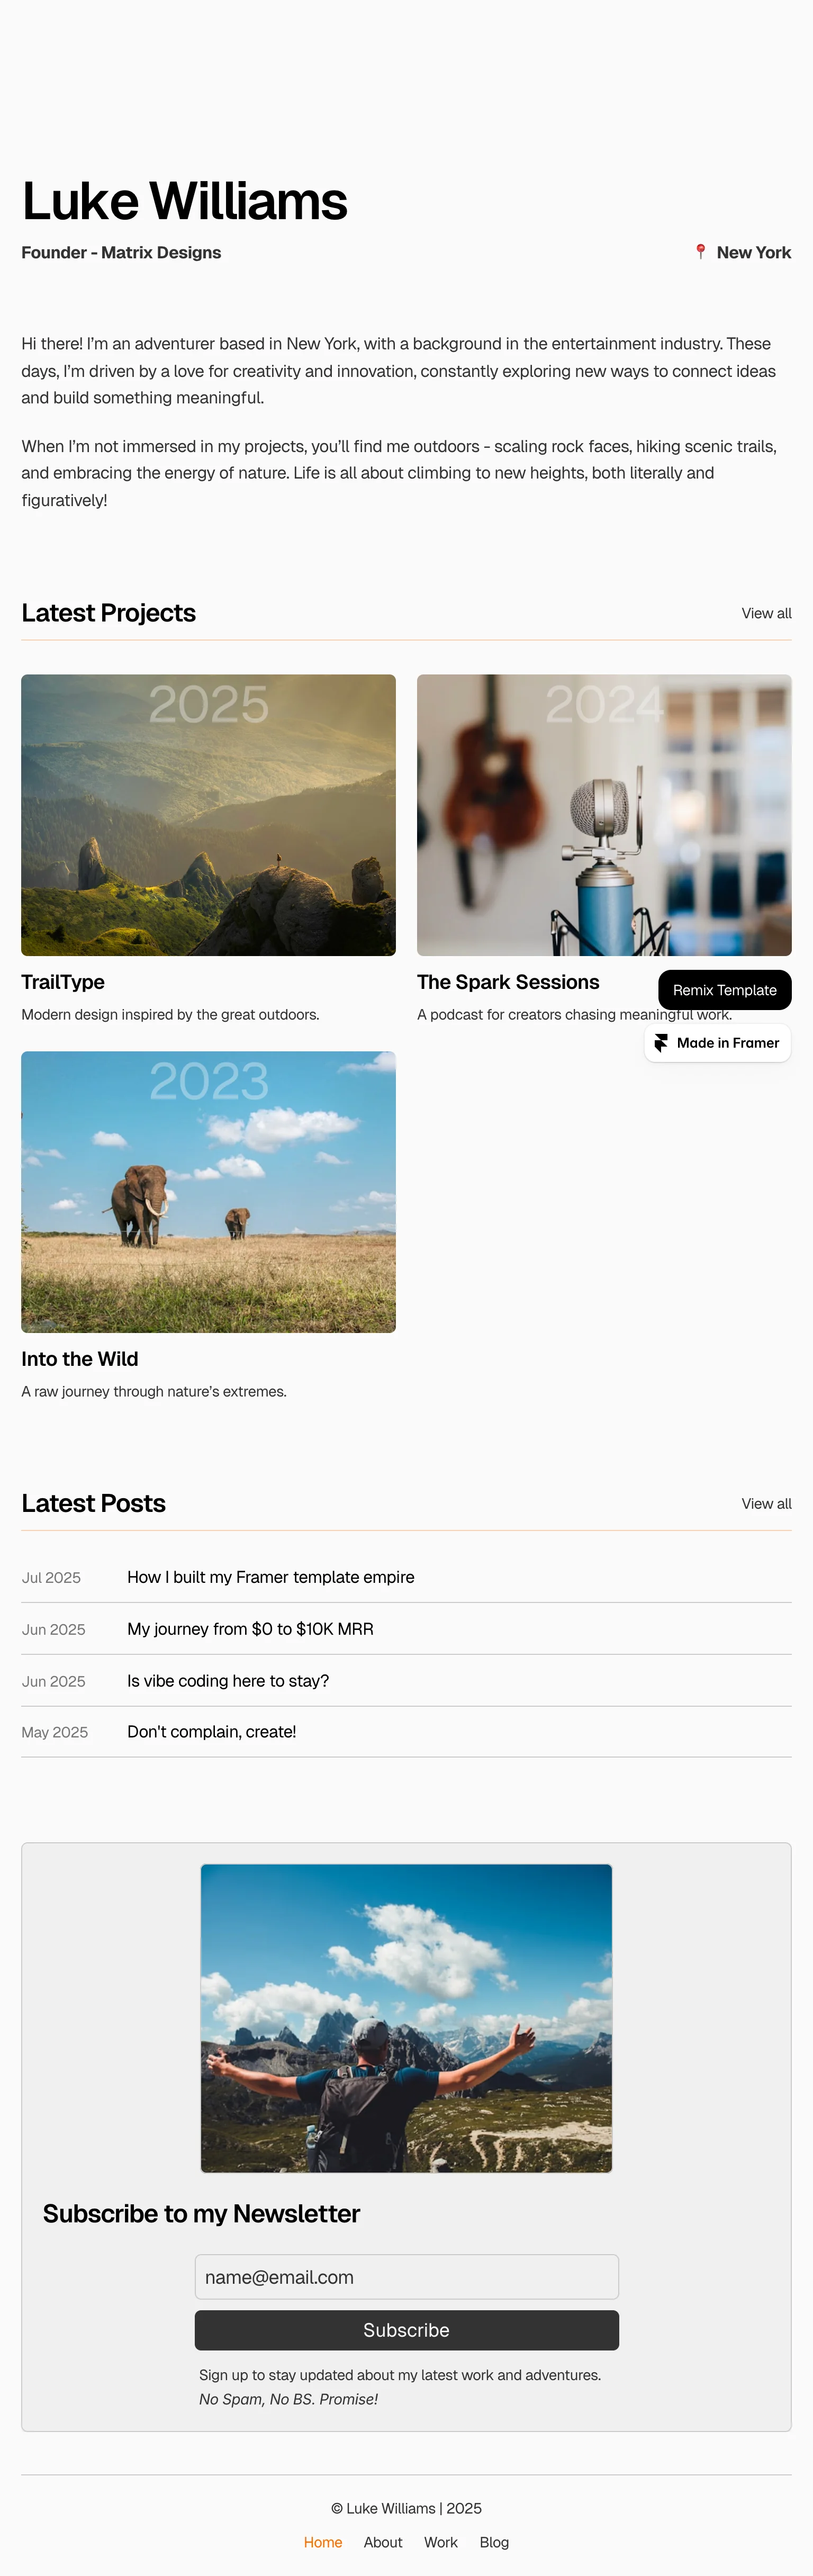The height and width of the screenshot is (2576, 813).
Task: Click the hiker newsletter photo
Action: point(406,2018)
